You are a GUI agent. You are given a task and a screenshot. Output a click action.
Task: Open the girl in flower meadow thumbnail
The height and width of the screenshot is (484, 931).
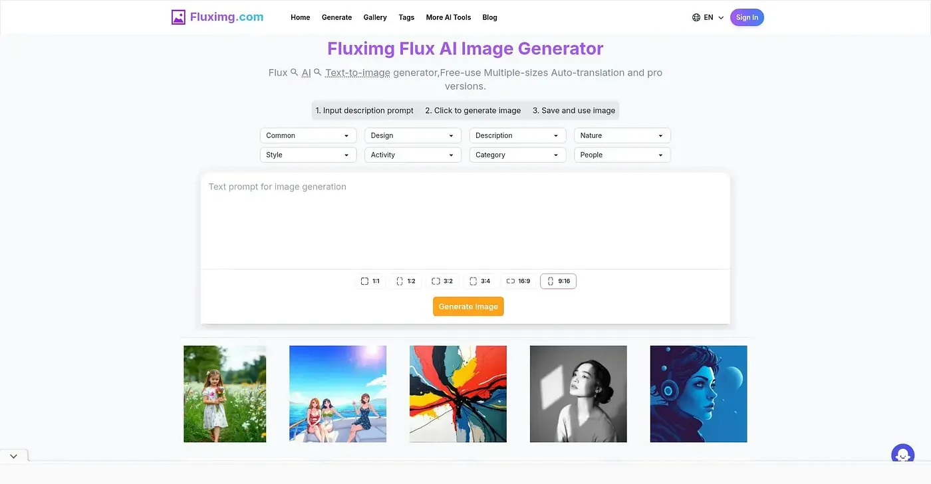click(x=225, y=394)
